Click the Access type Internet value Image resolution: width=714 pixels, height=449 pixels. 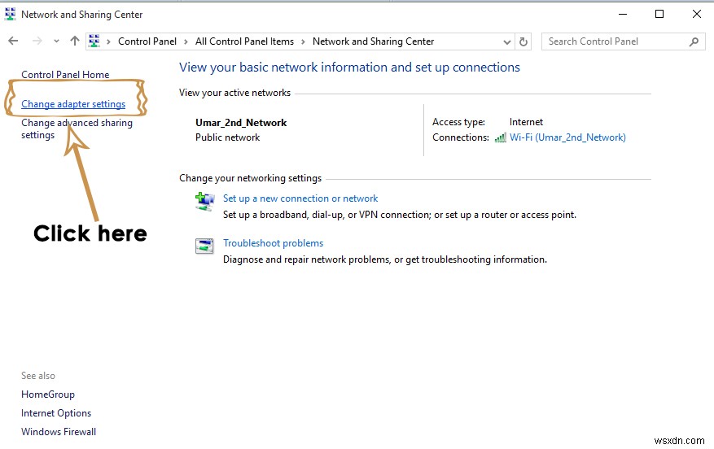pos(526,122)
